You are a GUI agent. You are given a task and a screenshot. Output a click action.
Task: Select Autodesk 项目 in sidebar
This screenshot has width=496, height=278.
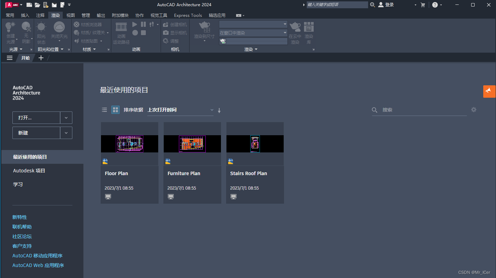29,171
